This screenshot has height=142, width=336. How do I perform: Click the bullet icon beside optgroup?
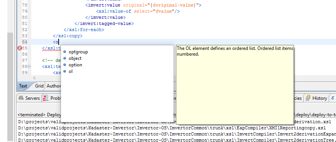click(65, 51)
